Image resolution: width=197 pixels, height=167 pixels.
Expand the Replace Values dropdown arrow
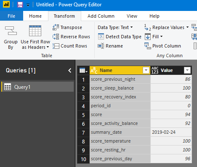coord(187,27)
